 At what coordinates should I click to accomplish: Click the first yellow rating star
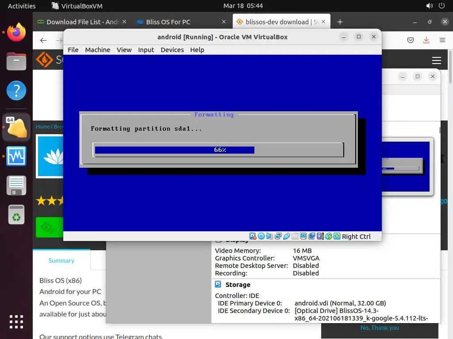tap(41, 201)
